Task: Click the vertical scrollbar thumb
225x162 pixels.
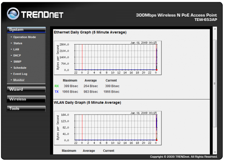Action: pos(215,84)
